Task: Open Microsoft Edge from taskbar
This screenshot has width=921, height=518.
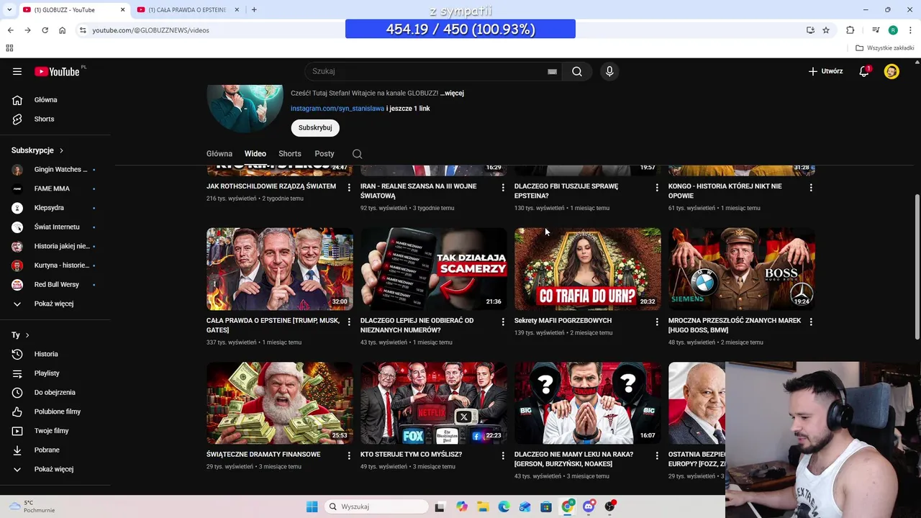Action: click(x=504, y=506)
